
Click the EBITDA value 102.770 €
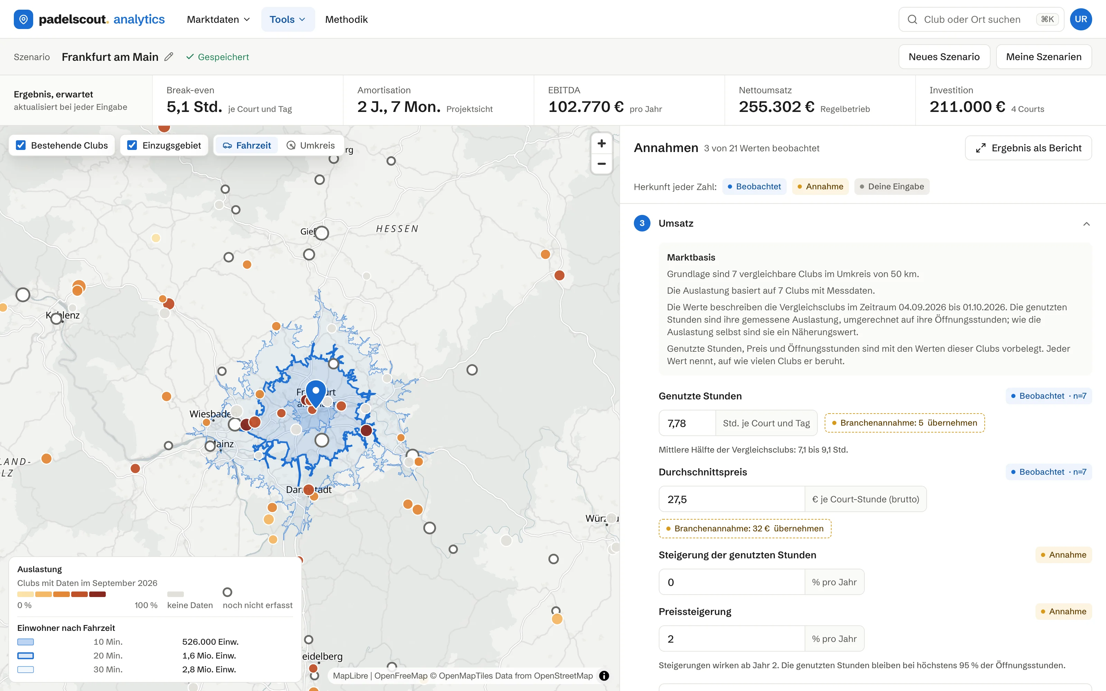tap(586, 106)
